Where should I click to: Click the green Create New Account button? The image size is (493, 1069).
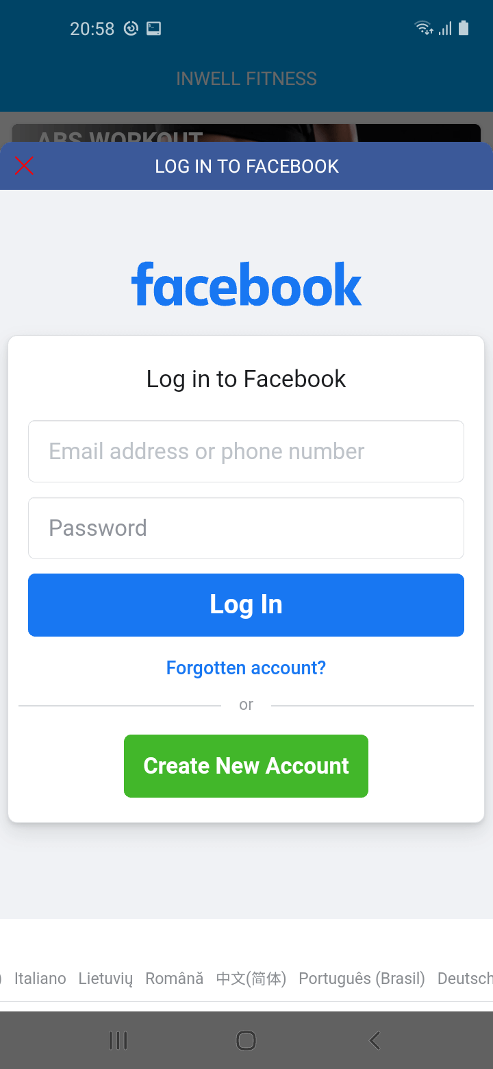click(246, 766)
